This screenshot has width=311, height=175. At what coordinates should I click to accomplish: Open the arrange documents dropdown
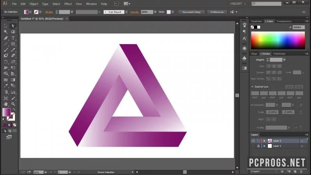[x=127, y=3]
